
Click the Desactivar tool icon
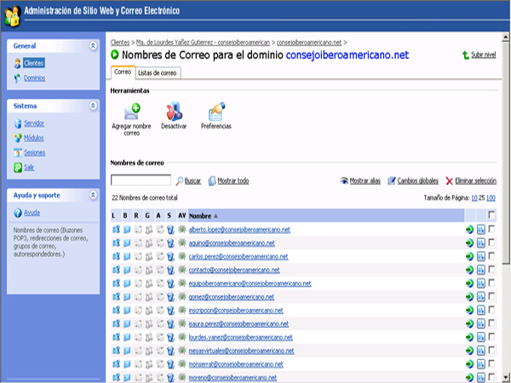(x=174, y=111)
